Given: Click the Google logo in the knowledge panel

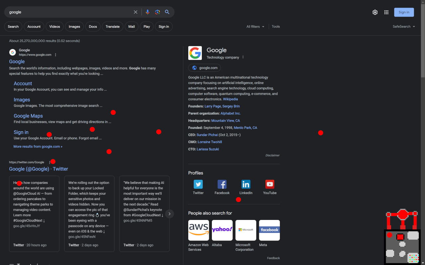Looking at the screenshot, I should click(x=195, y=53).
